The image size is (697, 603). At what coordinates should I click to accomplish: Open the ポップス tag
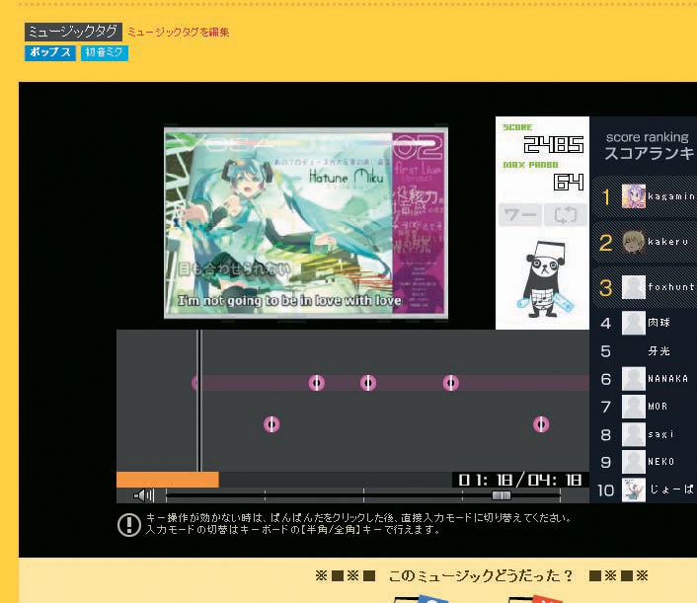(49, 52)
